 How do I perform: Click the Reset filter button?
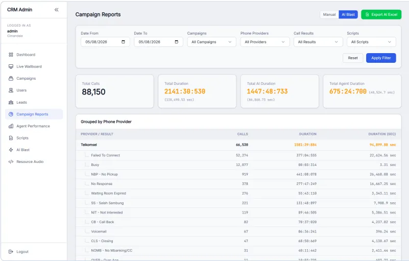coord(353,58)
